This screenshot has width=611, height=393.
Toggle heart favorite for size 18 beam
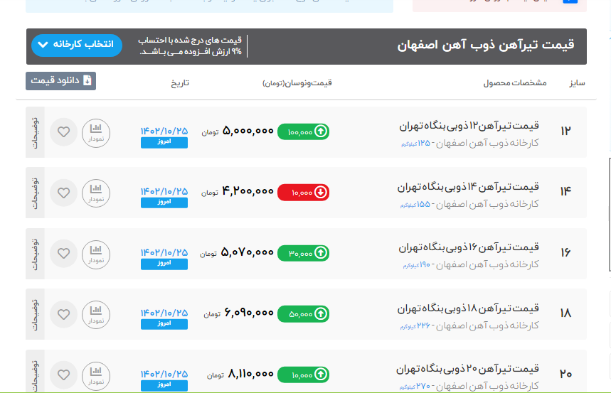click(63, 314)
